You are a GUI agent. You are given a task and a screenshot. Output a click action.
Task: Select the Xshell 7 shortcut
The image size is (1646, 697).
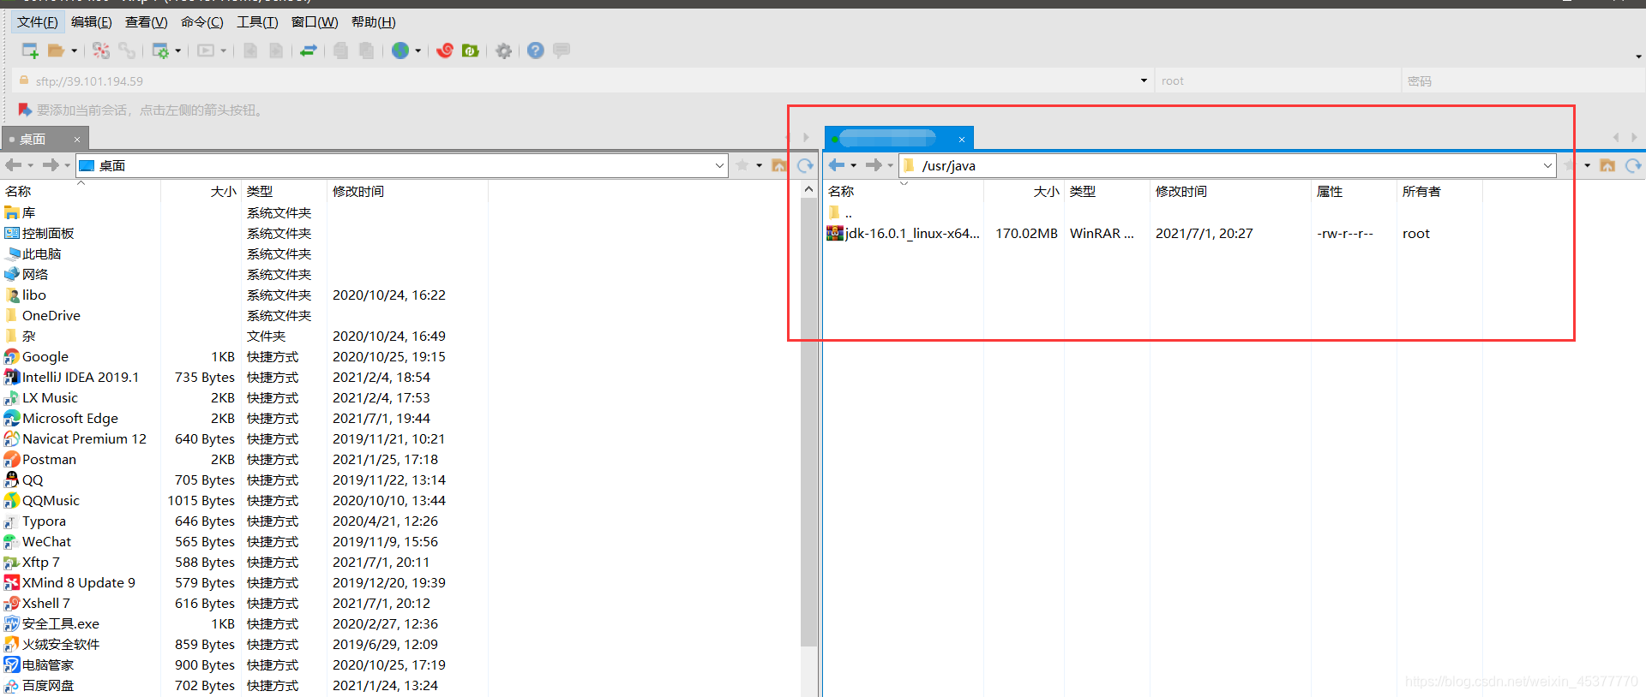37,603
